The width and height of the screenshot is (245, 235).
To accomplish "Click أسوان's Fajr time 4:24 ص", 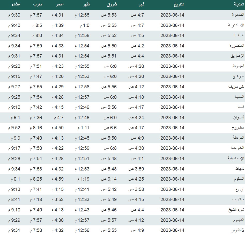I will (136, 118).
